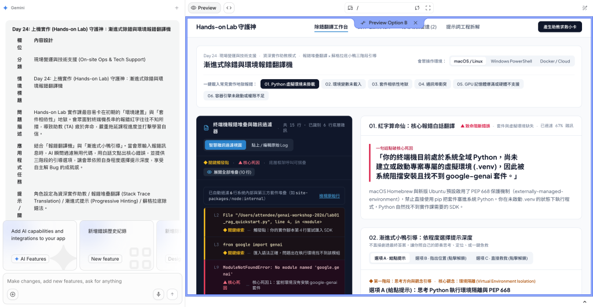Click heading 02. 漸進式小鴨引導
Screen dimensions: 593x307
tap(420, 238)
